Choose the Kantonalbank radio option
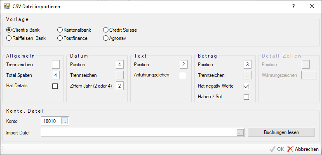This screenshot has width=322, height=155. [74, 30]
